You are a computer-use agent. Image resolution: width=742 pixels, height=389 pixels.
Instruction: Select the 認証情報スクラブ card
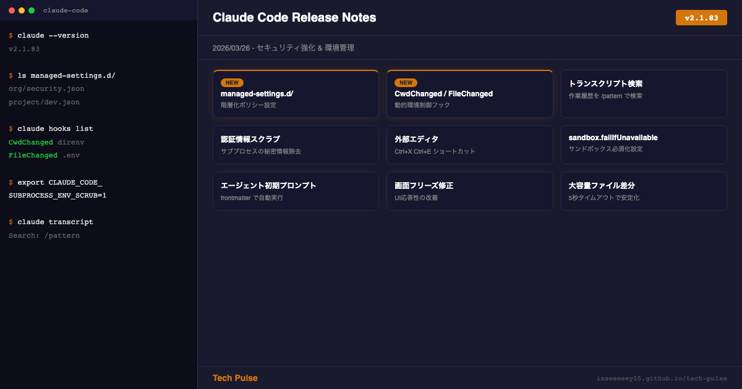pos(296,145)
